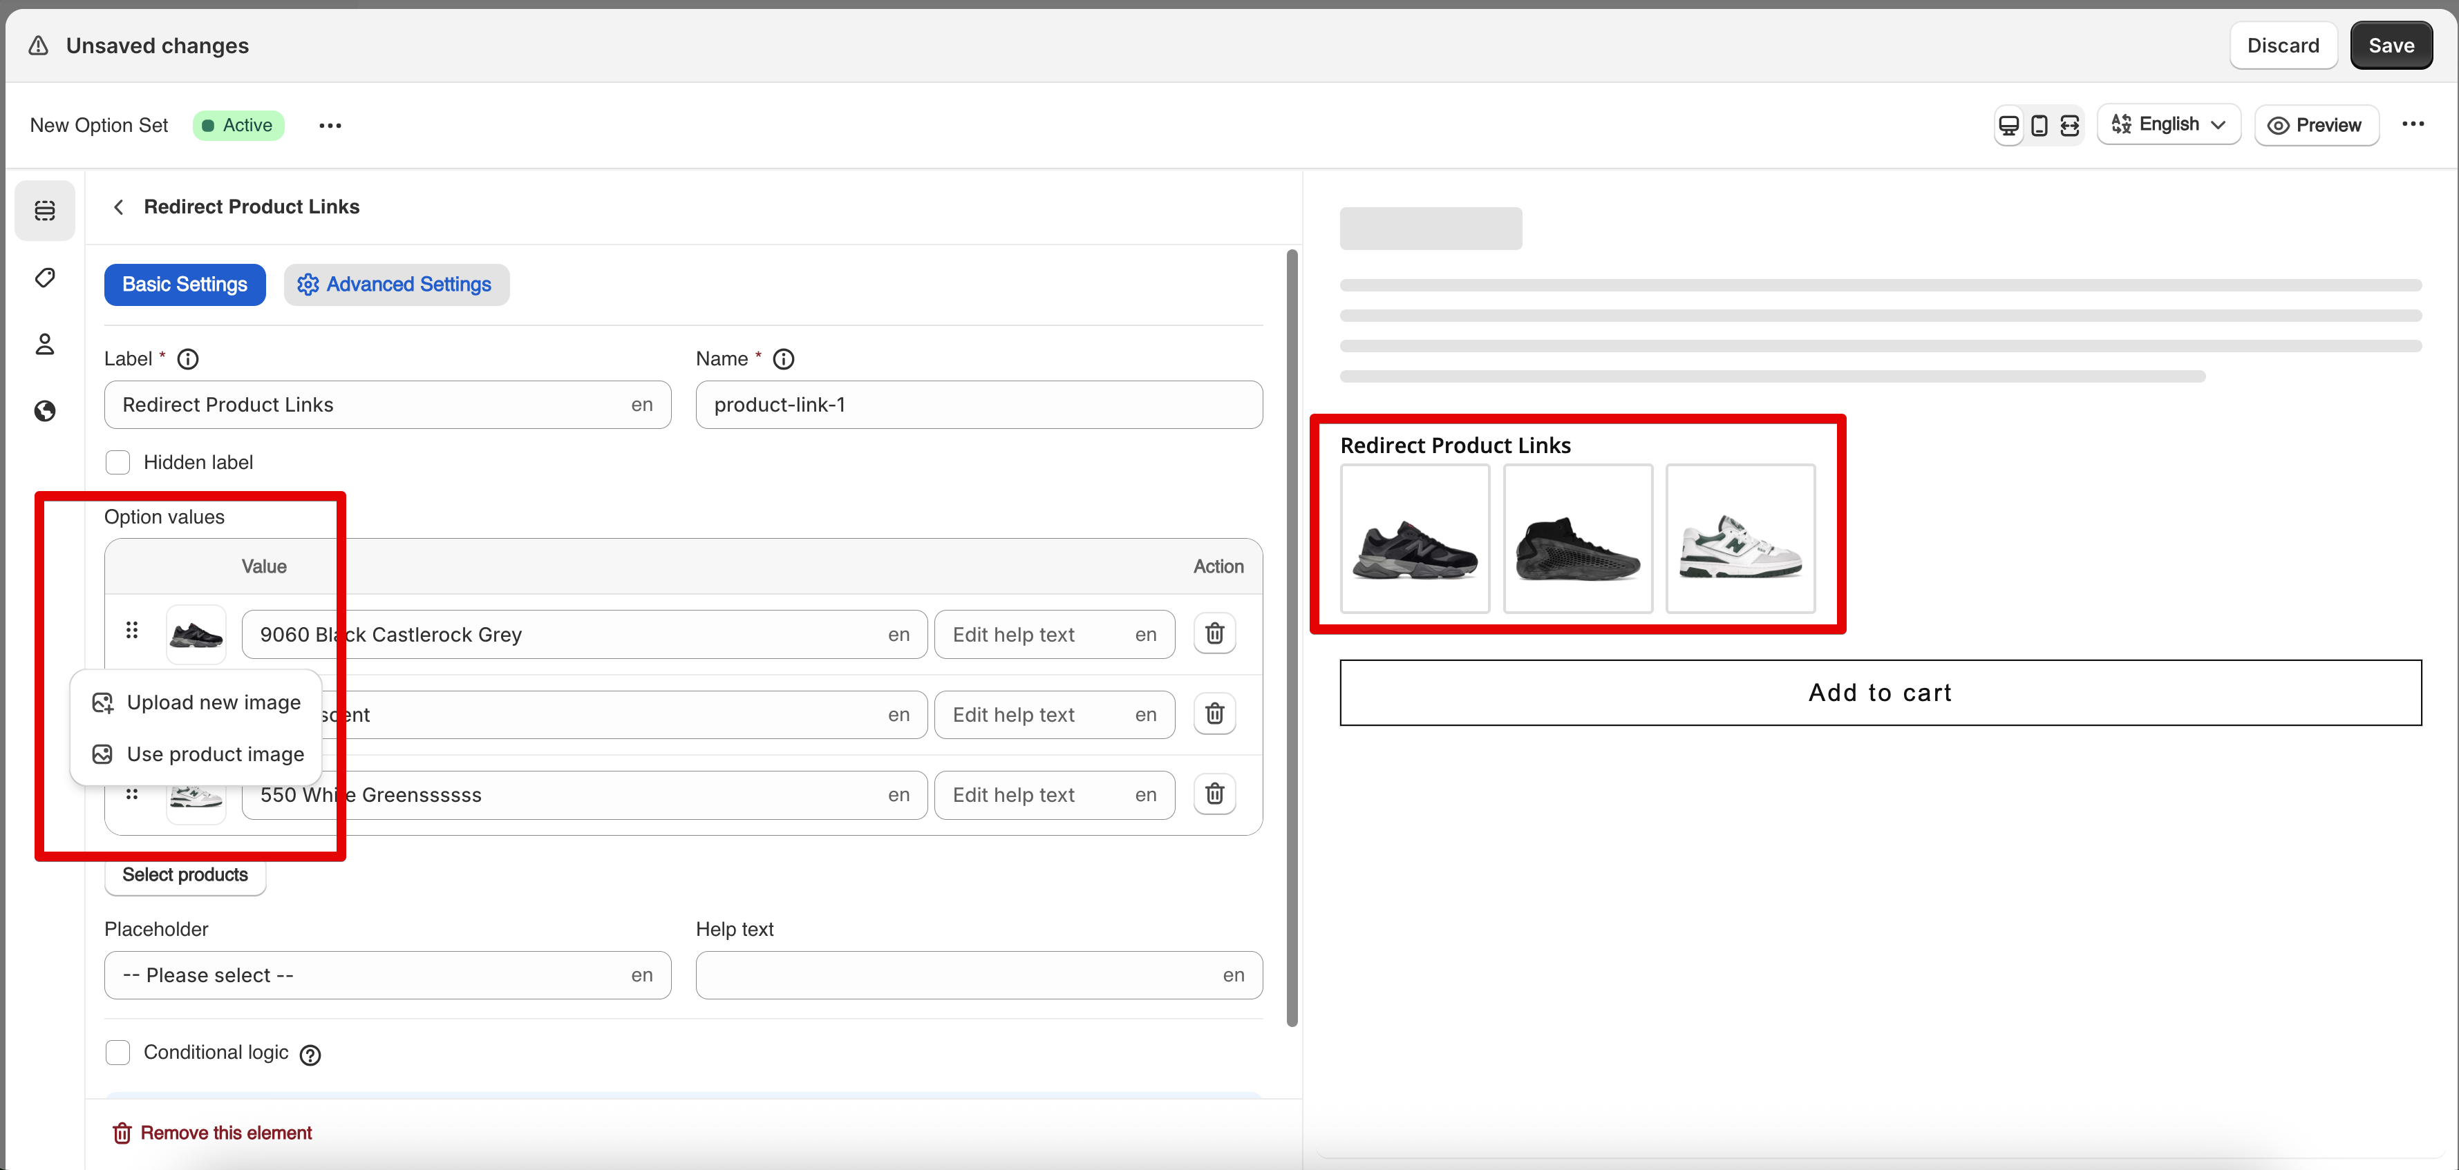
Task: Click white green shoe preview thumbnail
Action: pos(1740,539)
